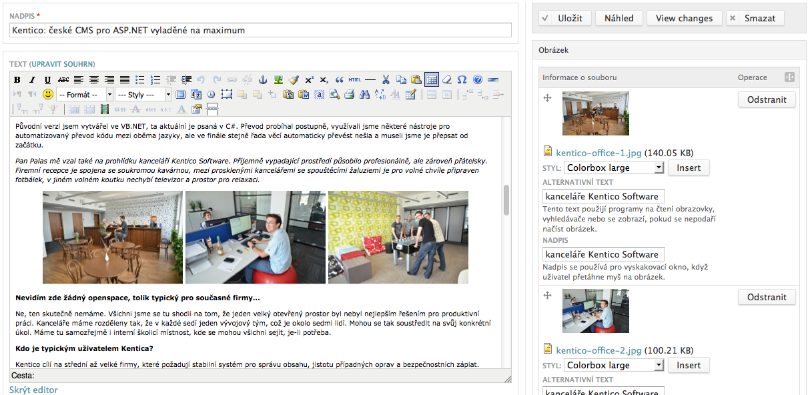Justify text to full width

[x=124, y=80]
